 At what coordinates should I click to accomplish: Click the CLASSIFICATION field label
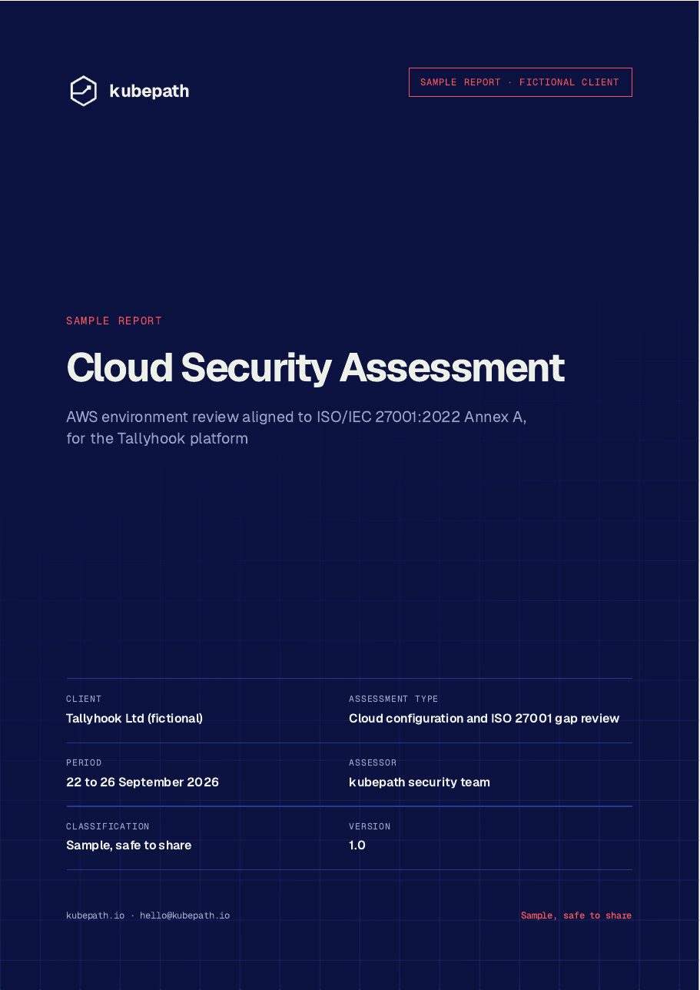pyautogui.click(x=108, y=827)
